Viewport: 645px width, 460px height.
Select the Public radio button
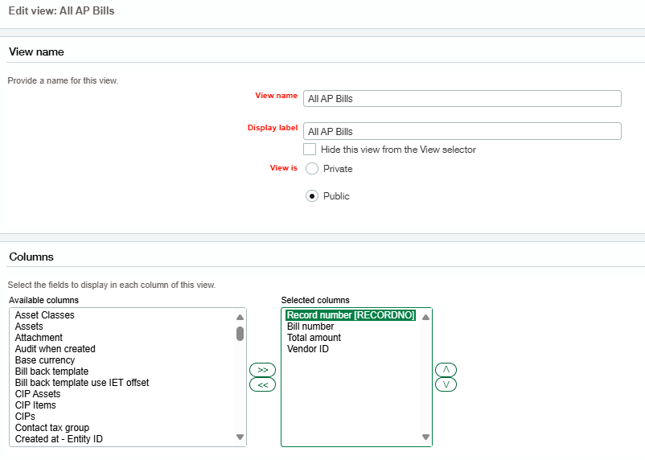tap(312, 196)
